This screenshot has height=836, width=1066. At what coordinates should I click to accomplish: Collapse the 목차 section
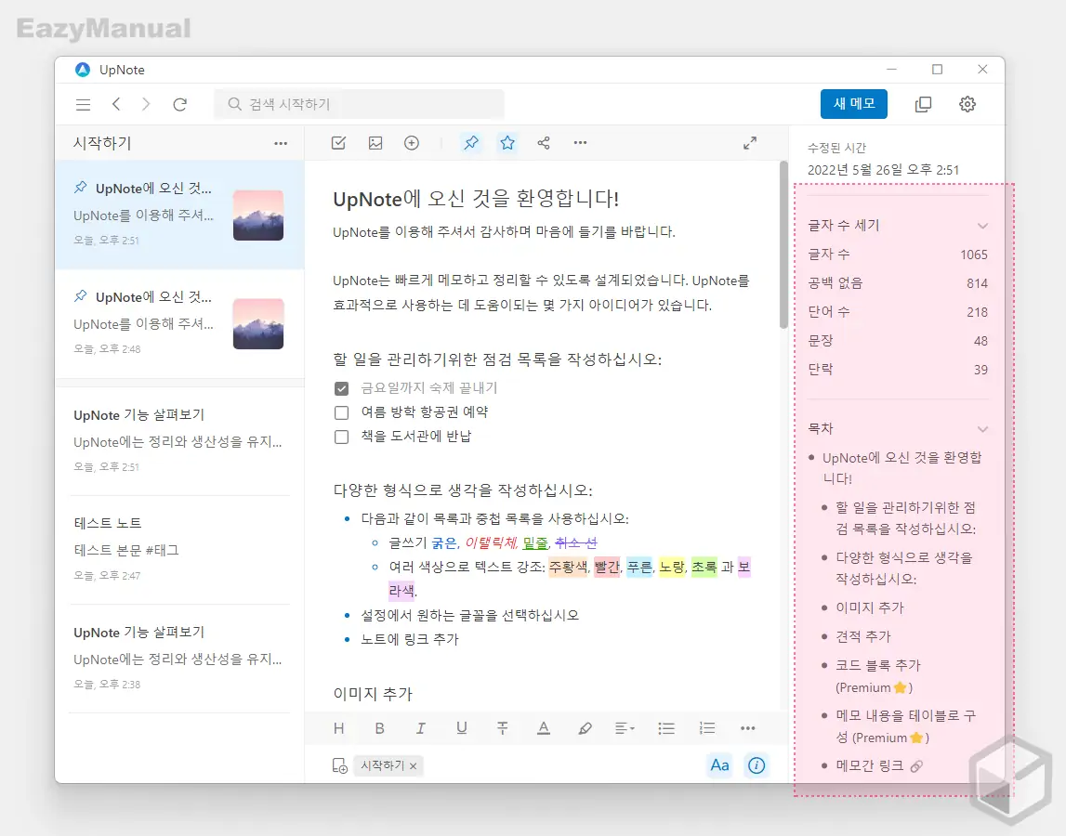[x=982, y=429]
